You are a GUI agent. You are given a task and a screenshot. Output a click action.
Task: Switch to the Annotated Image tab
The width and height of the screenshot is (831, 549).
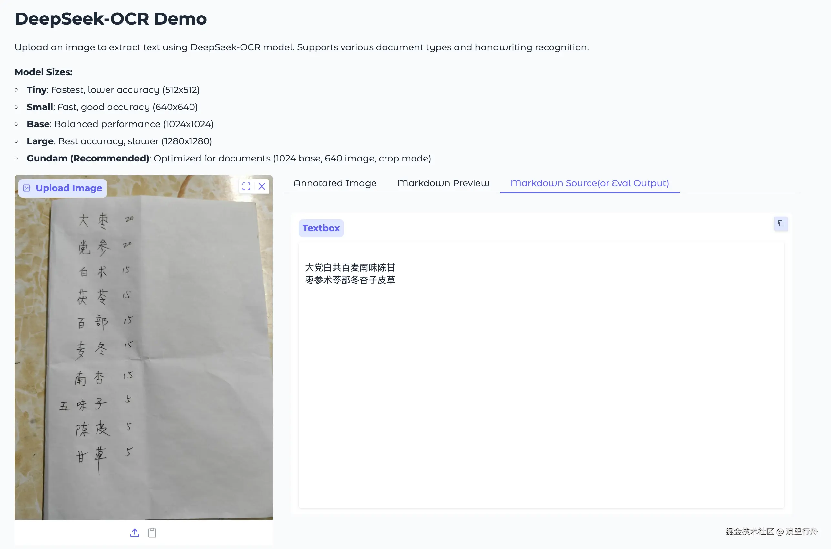[335, 183]
